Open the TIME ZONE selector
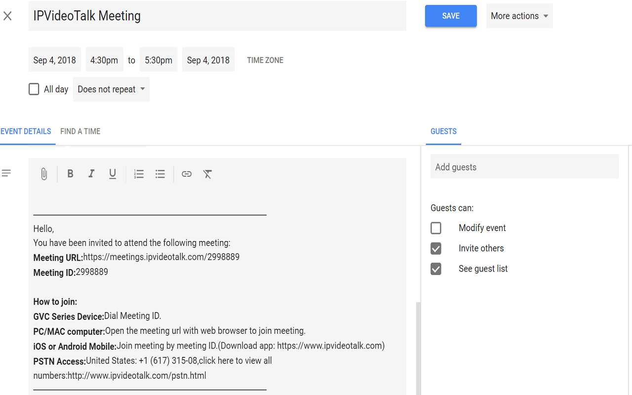The width and height of the screenshot is (632, 395). pyautogui.click(x=265, y=60)
